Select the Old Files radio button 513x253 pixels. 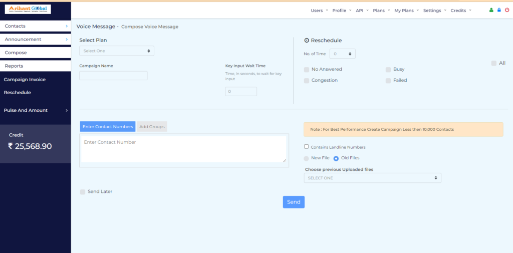[336, 158]
